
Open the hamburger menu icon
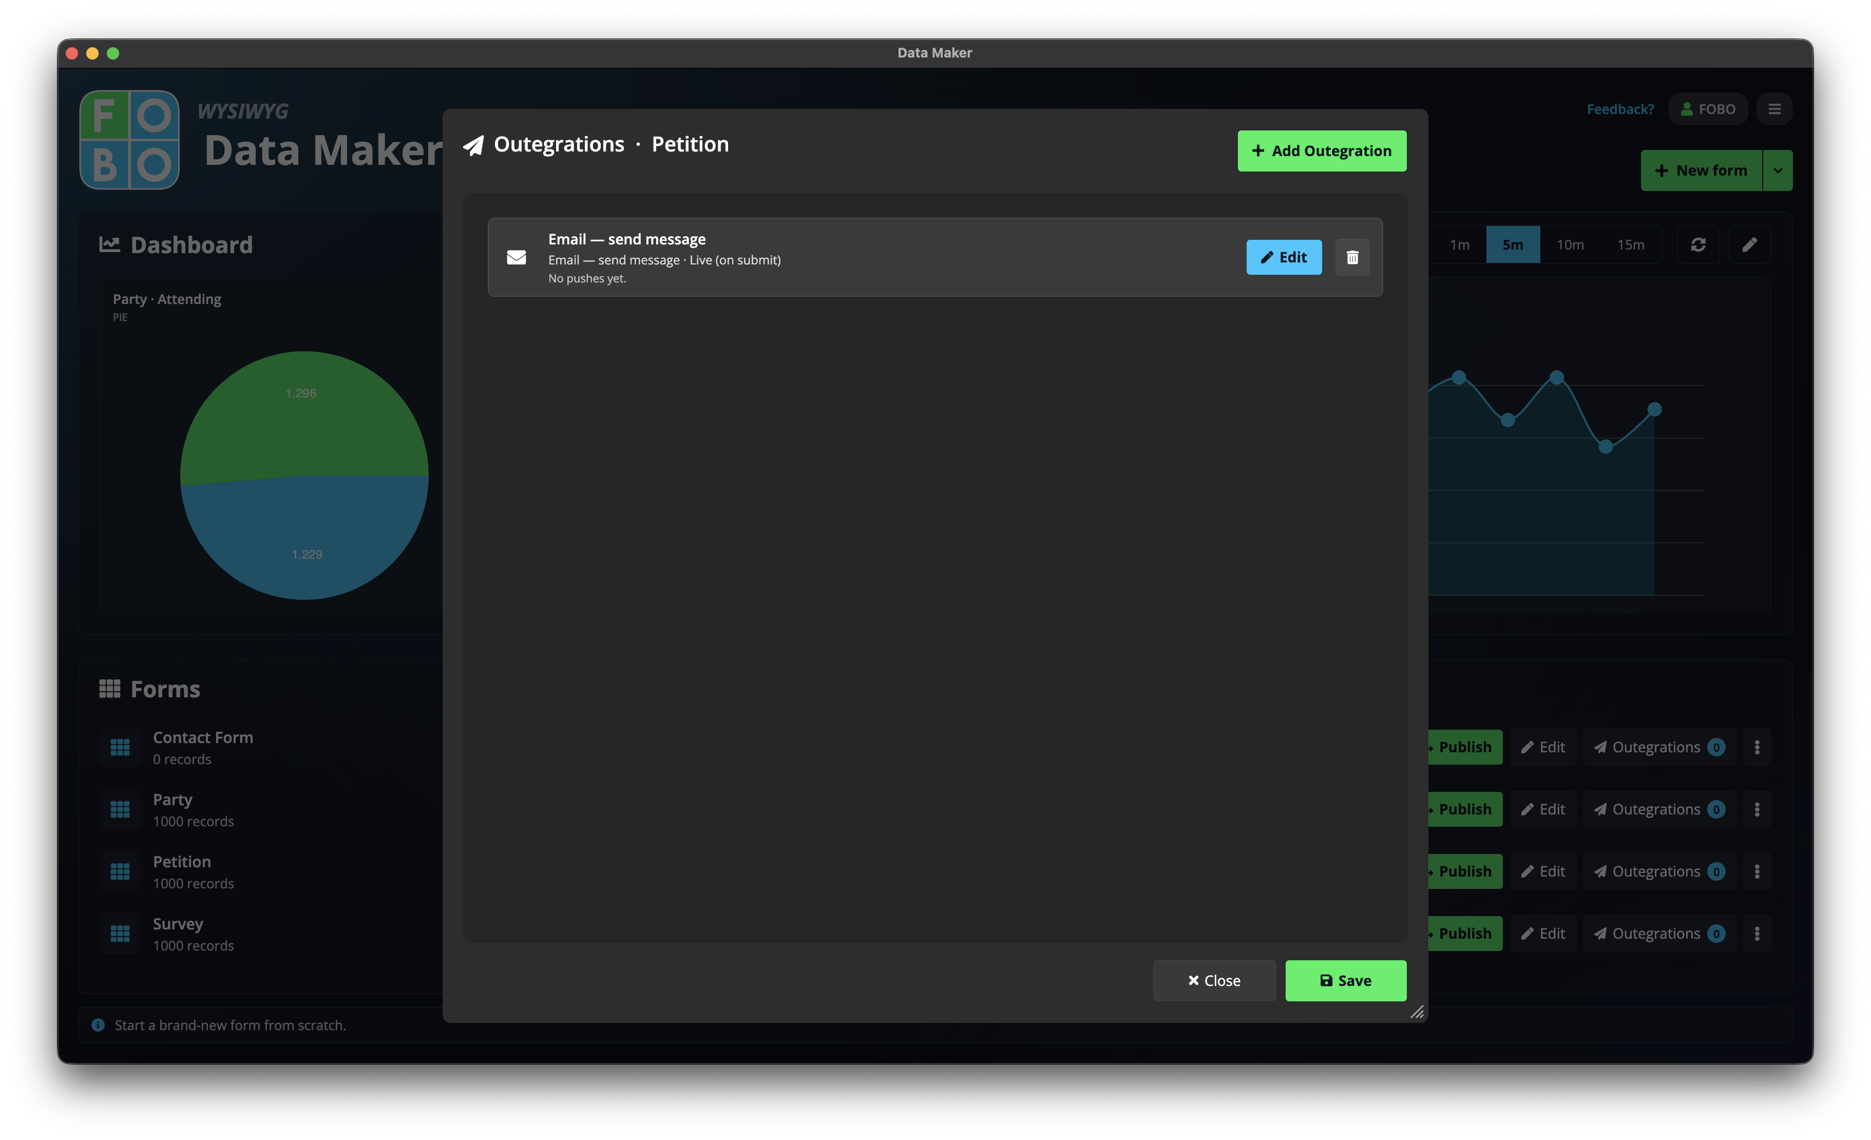click(x=1774, y=109)
